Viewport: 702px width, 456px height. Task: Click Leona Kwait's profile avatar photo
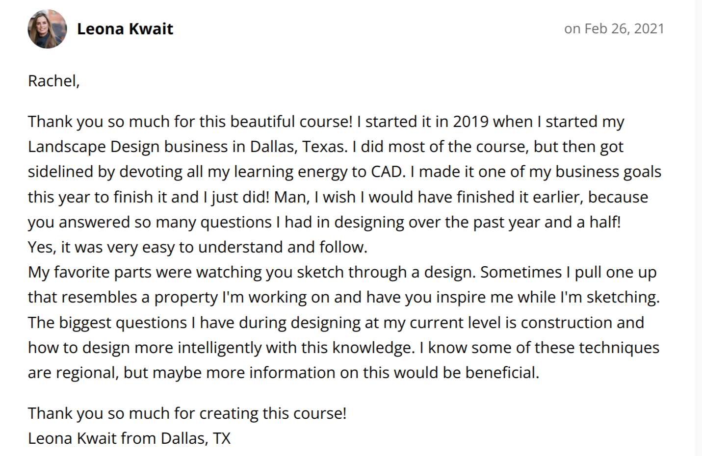pyautogui.click(x=47, y=29)
